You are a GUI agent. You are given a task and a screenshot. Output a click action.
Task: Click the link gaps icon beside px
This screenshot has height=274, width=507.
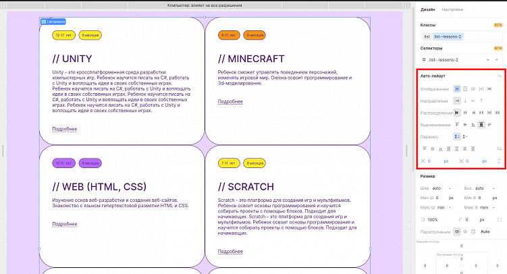[500, 161]
